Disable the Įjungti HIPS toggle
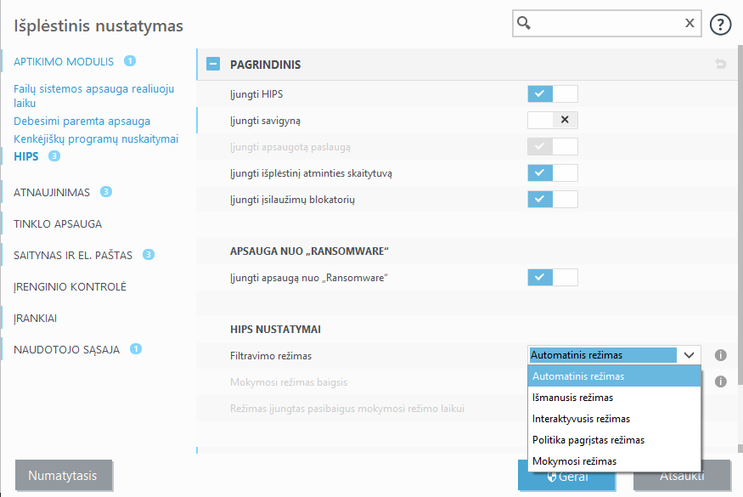743x497 pixels. click(552, 93)
